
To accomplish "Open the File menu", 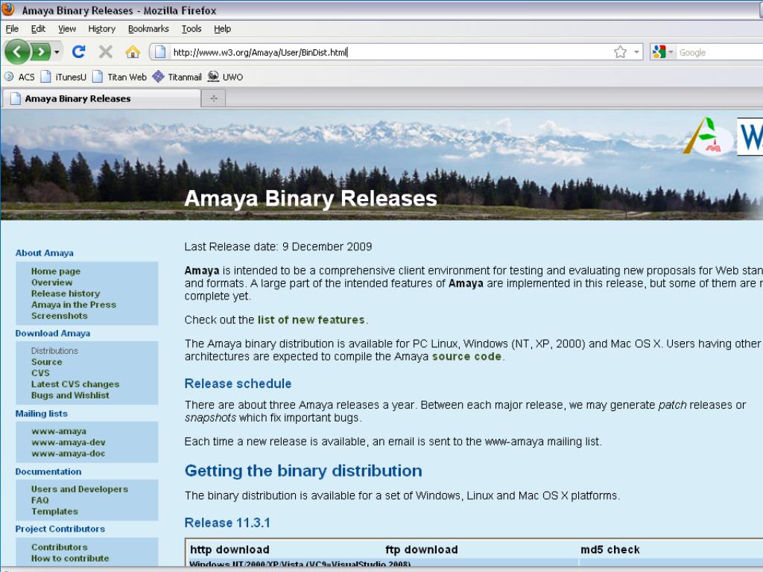I will [12, 29].
